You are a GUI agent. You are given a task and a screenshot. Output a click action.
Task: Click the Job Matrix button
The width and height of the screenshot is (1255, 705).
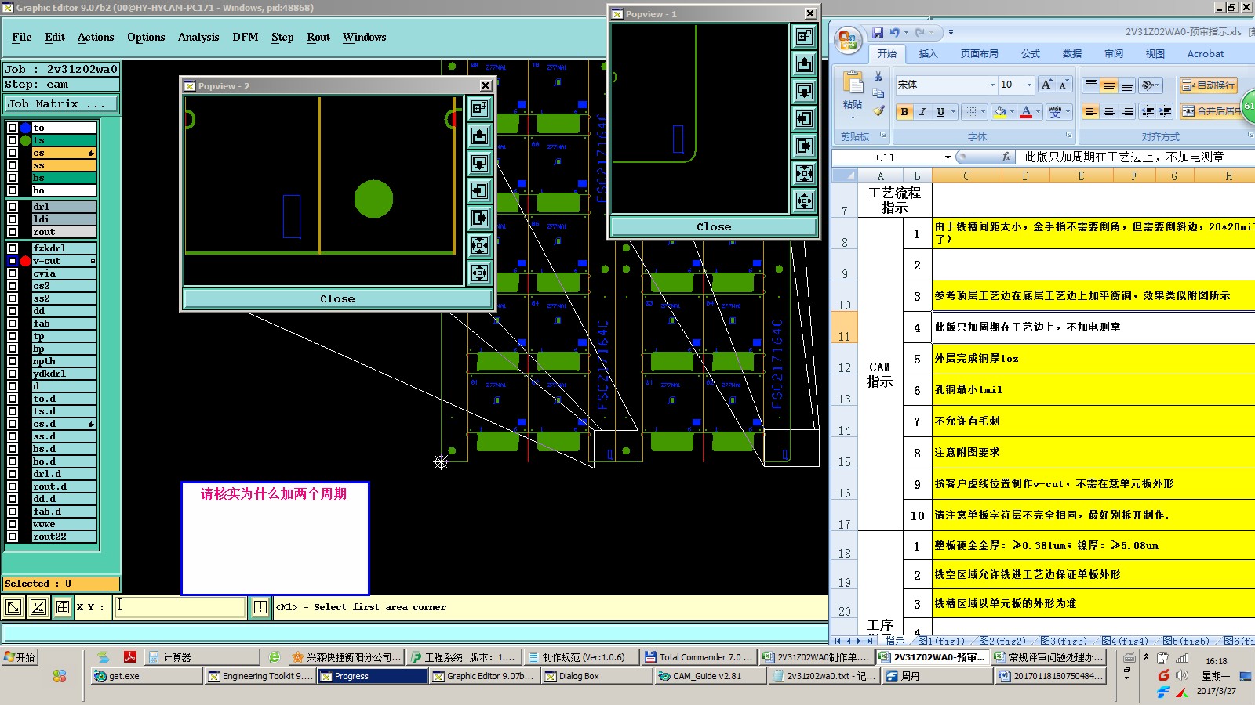(x=61, y=103)
